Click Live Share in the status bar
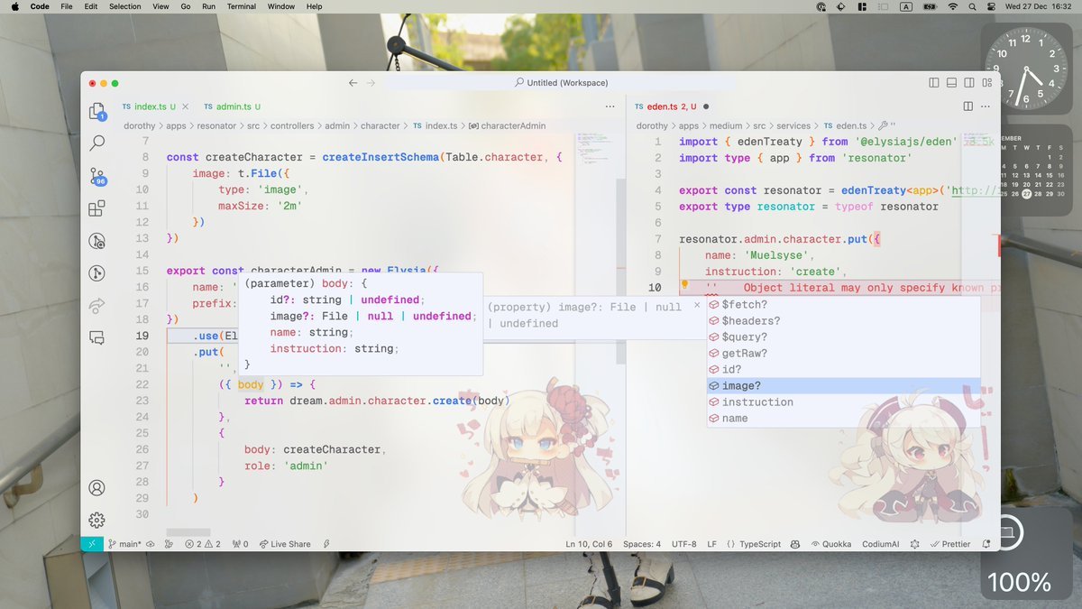The image size is (1082, 609). coord(285,544)
